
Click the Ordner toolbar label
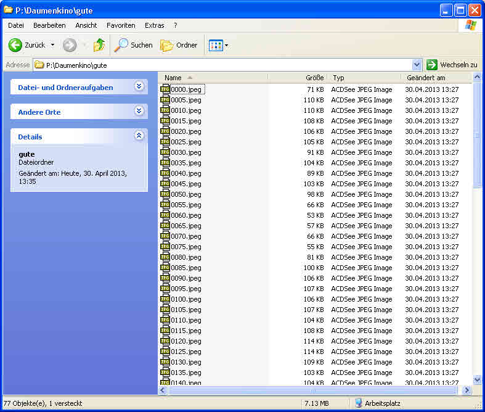pos(187,45)
